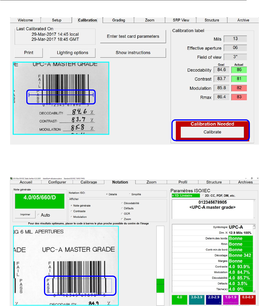Select the Notation tab
Viewport: 259px width, 306px height.
[x=120, y=182]
